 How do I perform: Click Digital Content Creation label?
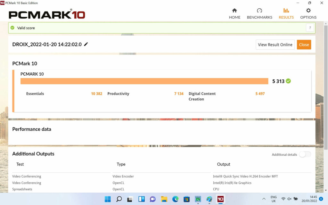202,96
